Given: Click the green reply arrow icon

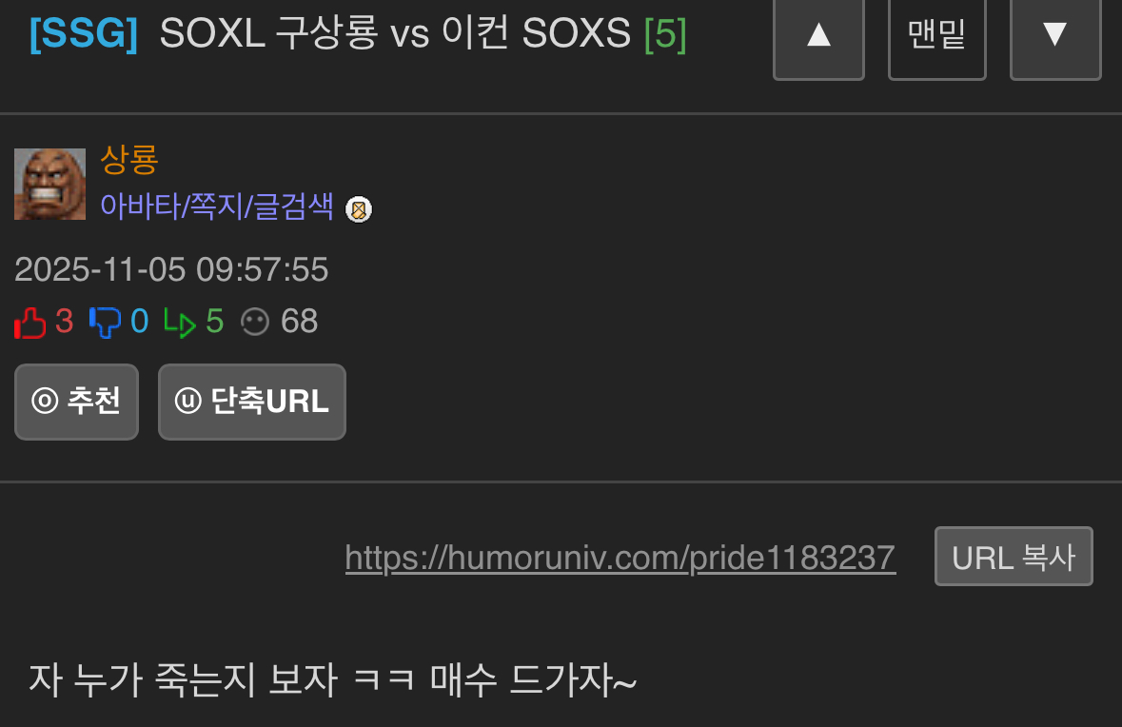Looking at the screenshot, I should [x=180, y=322].
